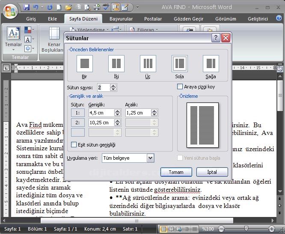Screen dimensions: 285x234
Task: Open the Uygulama yeri Tüm belgeye dropdown
Action: 151,158
